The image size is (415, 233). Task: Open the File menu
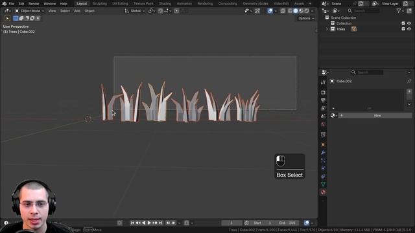coord(12,4)
